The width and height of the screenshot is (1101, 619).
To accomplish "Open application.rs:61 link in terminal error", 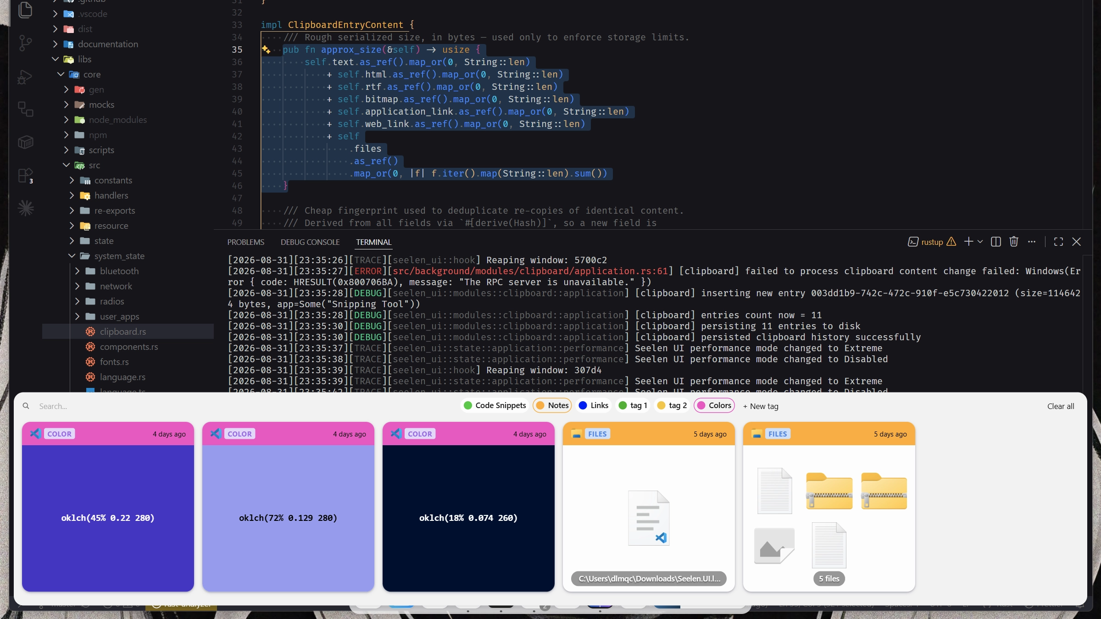I will pyautogui.click(x=530, y=271).
